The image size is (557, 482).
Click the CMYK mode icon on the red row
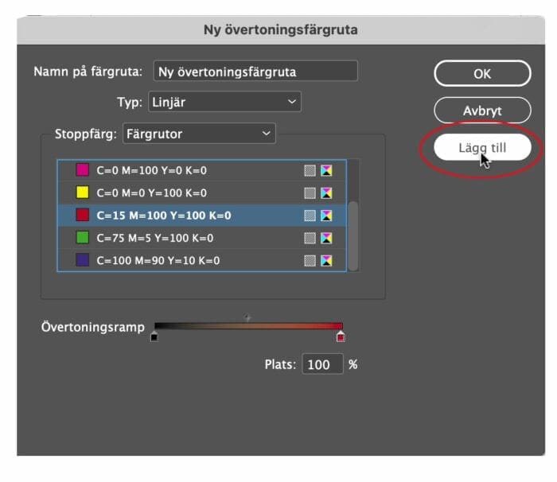pos(326,216)
